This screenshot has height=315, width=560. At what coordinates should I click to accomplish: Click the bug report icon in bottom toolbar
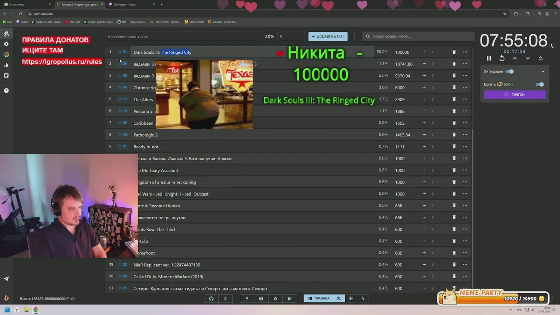[275, 298]
